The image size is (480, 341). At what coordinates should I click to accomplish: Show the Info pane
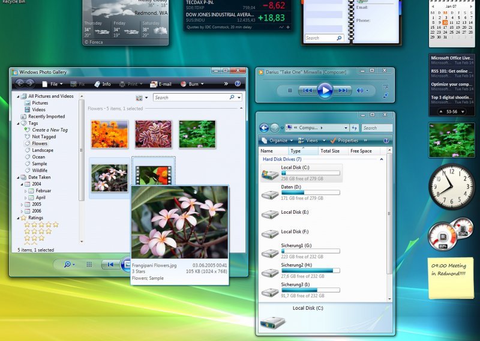pyautogui.click(x=103, y=84)
